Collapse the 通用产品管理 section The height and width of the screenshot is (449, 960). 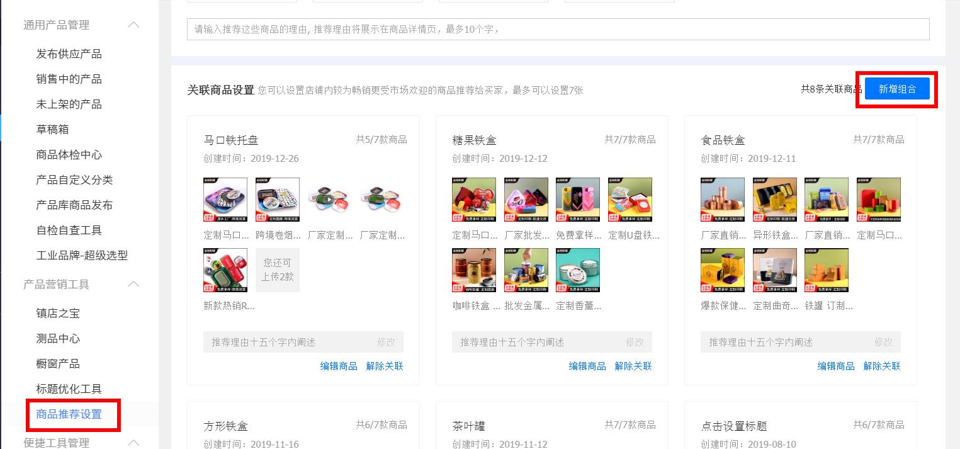click(x=133, y=24)
